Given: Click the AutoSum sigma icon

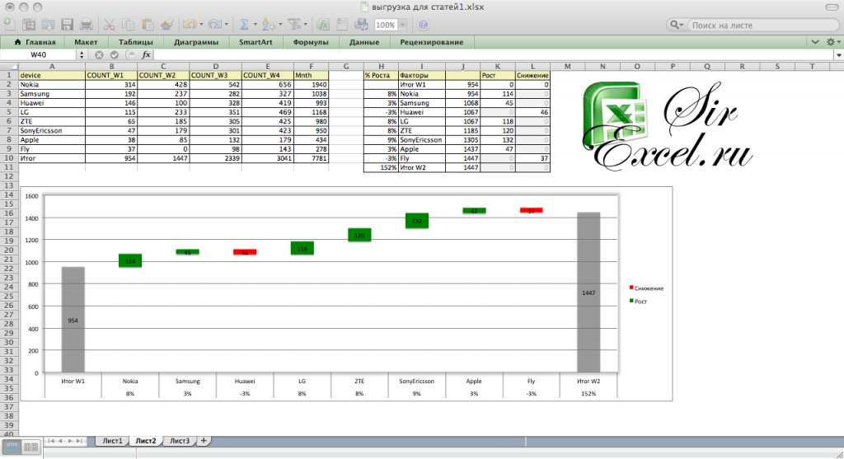Looking at the screenshot, I should pyautogui.click(x=245, y=25).
